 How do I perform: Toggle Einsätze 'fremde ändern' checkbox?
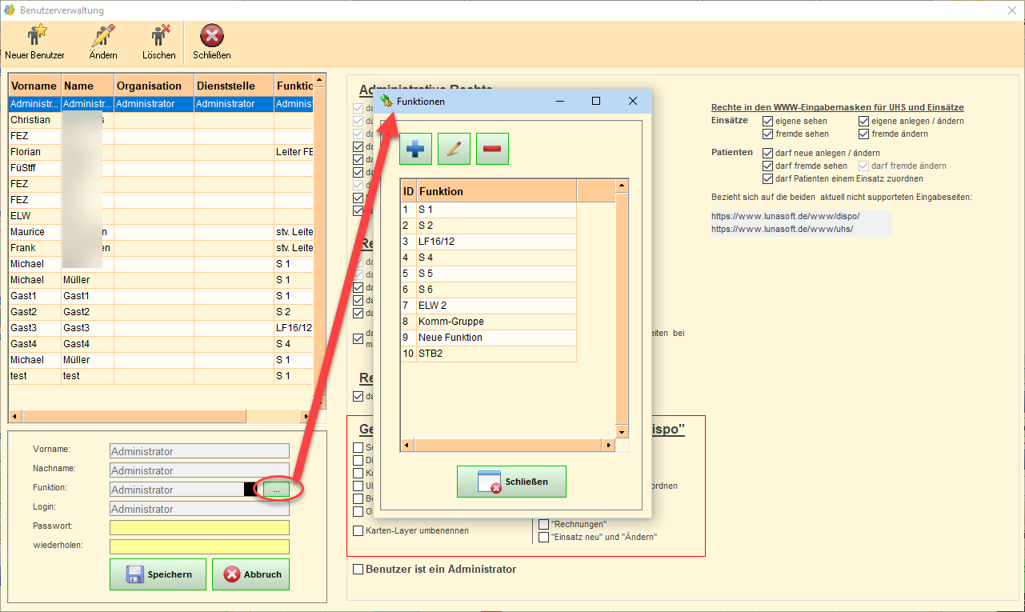864,134
